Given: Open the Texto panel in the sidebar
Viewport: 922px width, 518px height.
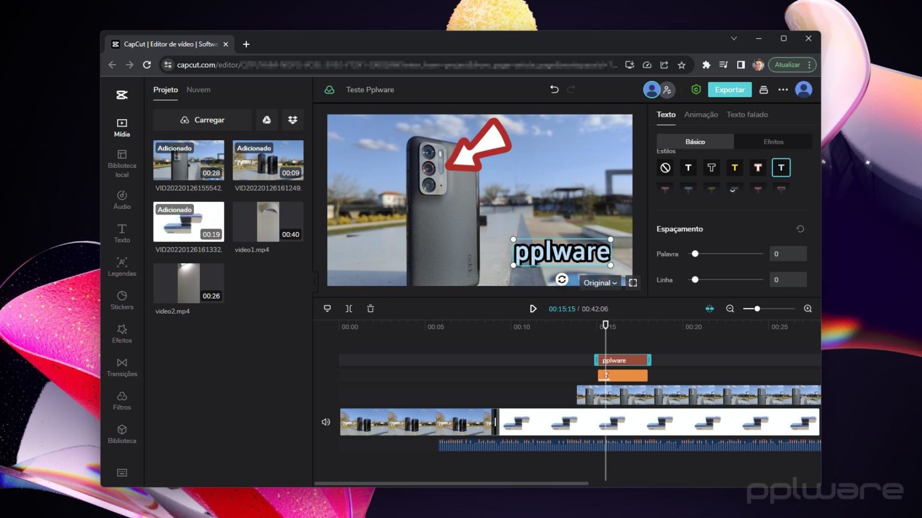Looking at the screenshot, I should click(x=122, y=233).
